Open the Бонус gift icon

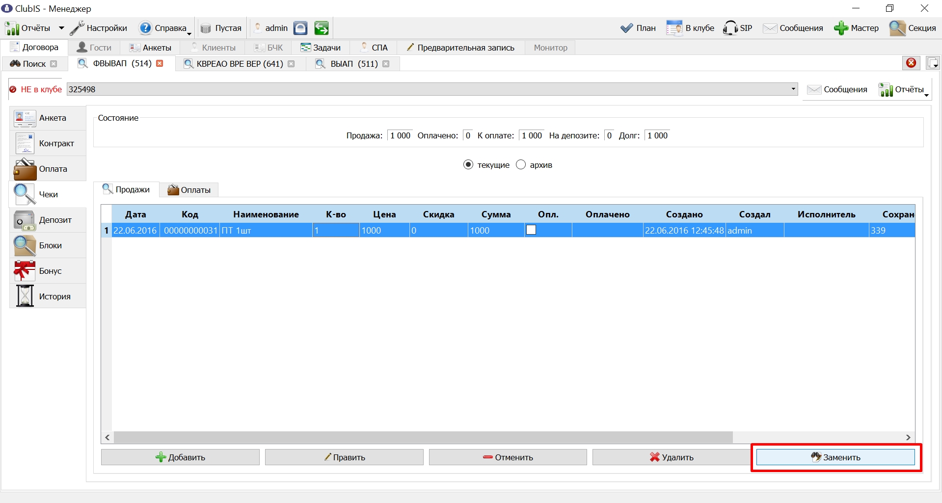click(x=25, y=271)
